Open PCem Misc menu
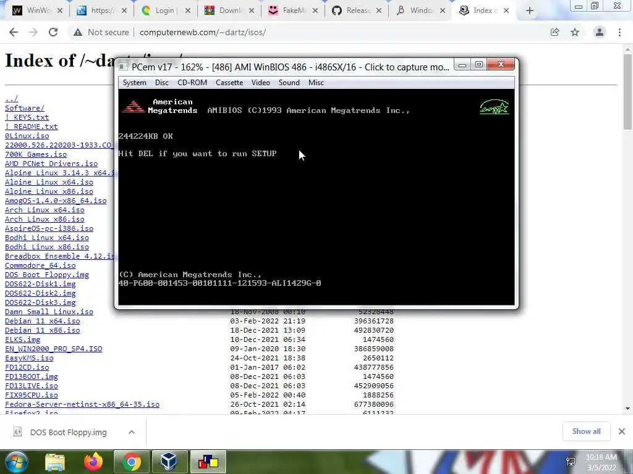The width and height of the screenshot is (633, 474). [x=316, y=83]
